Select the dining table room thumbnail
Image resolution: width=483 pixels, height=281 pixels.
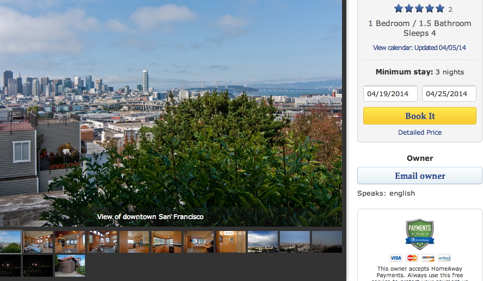(102, 242)
